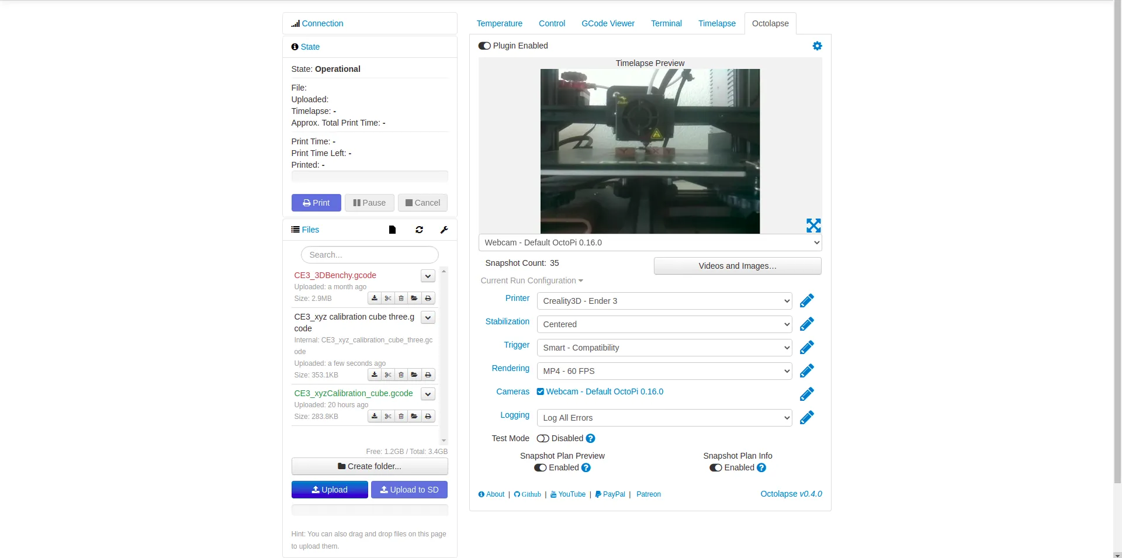Open the Stabilization dropdown showing Centered
1122x558 pixels.
(x=664, y=324)
